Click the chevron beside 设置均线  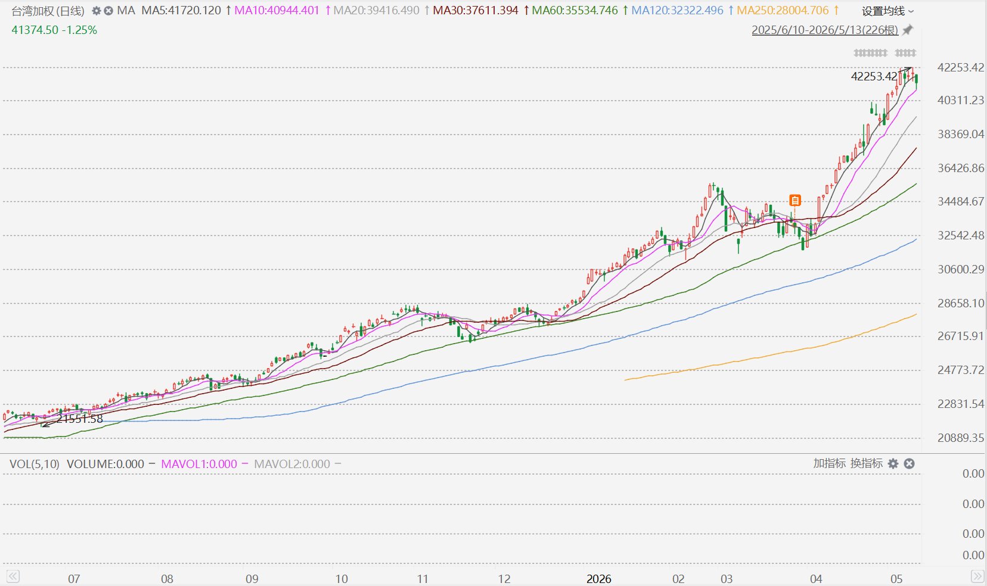(x=911, y=11)
